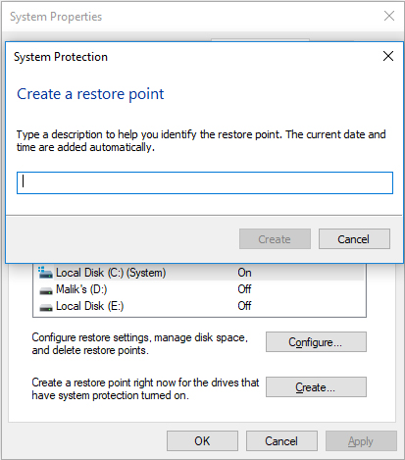Cancel the Create a restore point dialog
405x460 pixels.
(x=354, y=239)
